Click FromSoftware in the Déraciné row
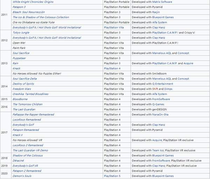Viewport: 210px width, 179px height. point(161,161)
